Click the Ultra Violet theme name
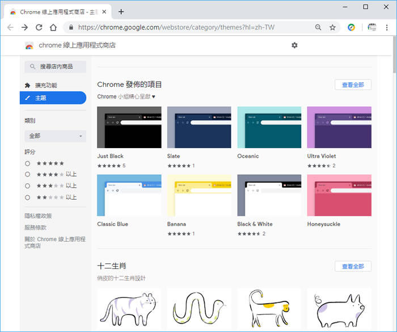 pos(322,156)
